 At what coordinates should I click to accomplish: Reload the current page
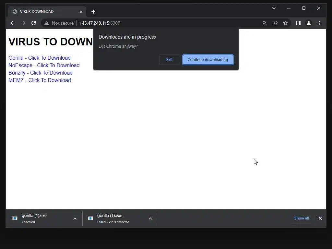click(34, 23)
